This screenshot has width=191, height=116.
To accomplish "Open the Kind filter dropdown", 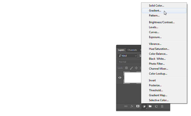I will [128, 56].
